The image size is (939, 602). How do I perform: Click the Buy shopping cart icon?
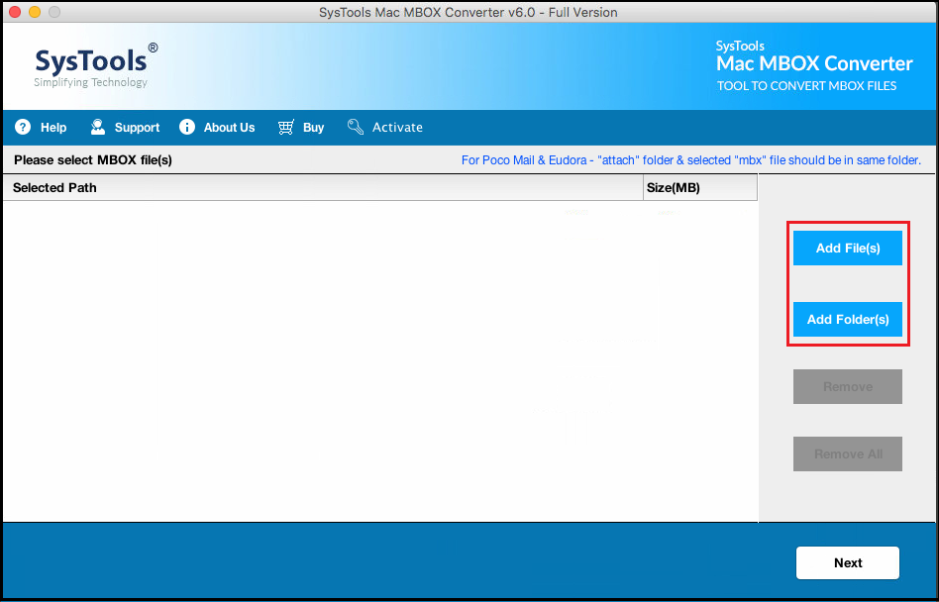pyautogui.click(x=285, y=127)
